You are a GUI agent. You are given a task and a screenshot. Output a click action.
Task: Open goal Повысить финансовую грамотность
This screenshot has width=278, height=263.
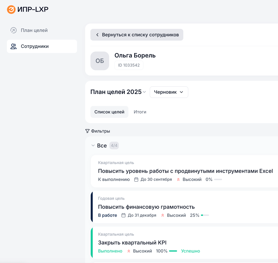[x=146, y=207]
